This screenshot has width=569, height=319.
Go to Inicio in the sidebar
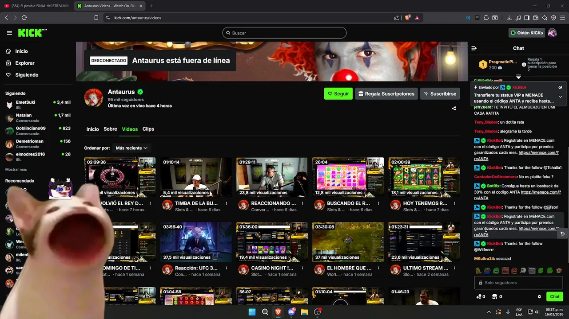[x=21, y=51]
